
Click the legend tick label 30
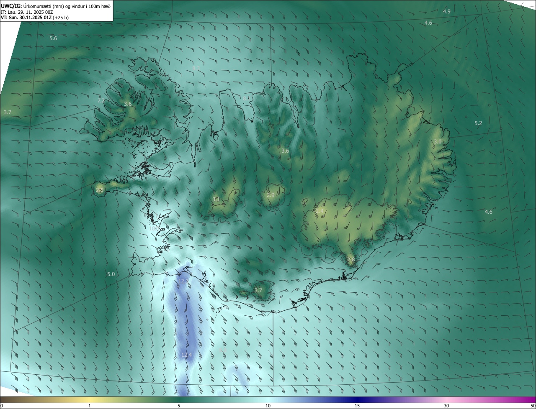[x=446, y=406]
